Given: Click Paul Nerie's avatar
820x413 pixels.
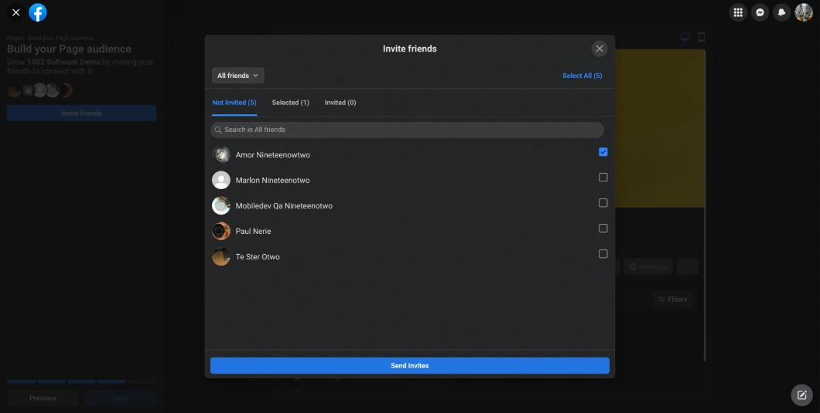Looking at the screenshot, I should click(x=221, y=232).
